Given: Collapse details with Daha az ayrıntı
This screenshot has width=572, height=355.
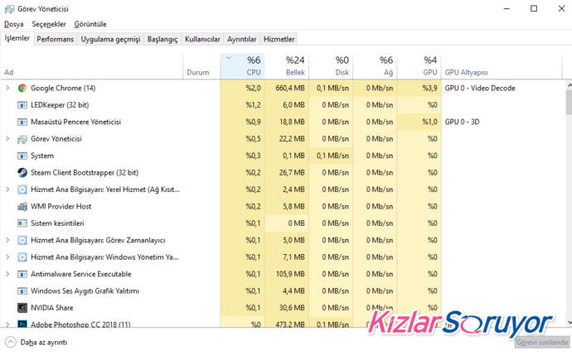Looking at the screenshot, I should coord(36,343).
